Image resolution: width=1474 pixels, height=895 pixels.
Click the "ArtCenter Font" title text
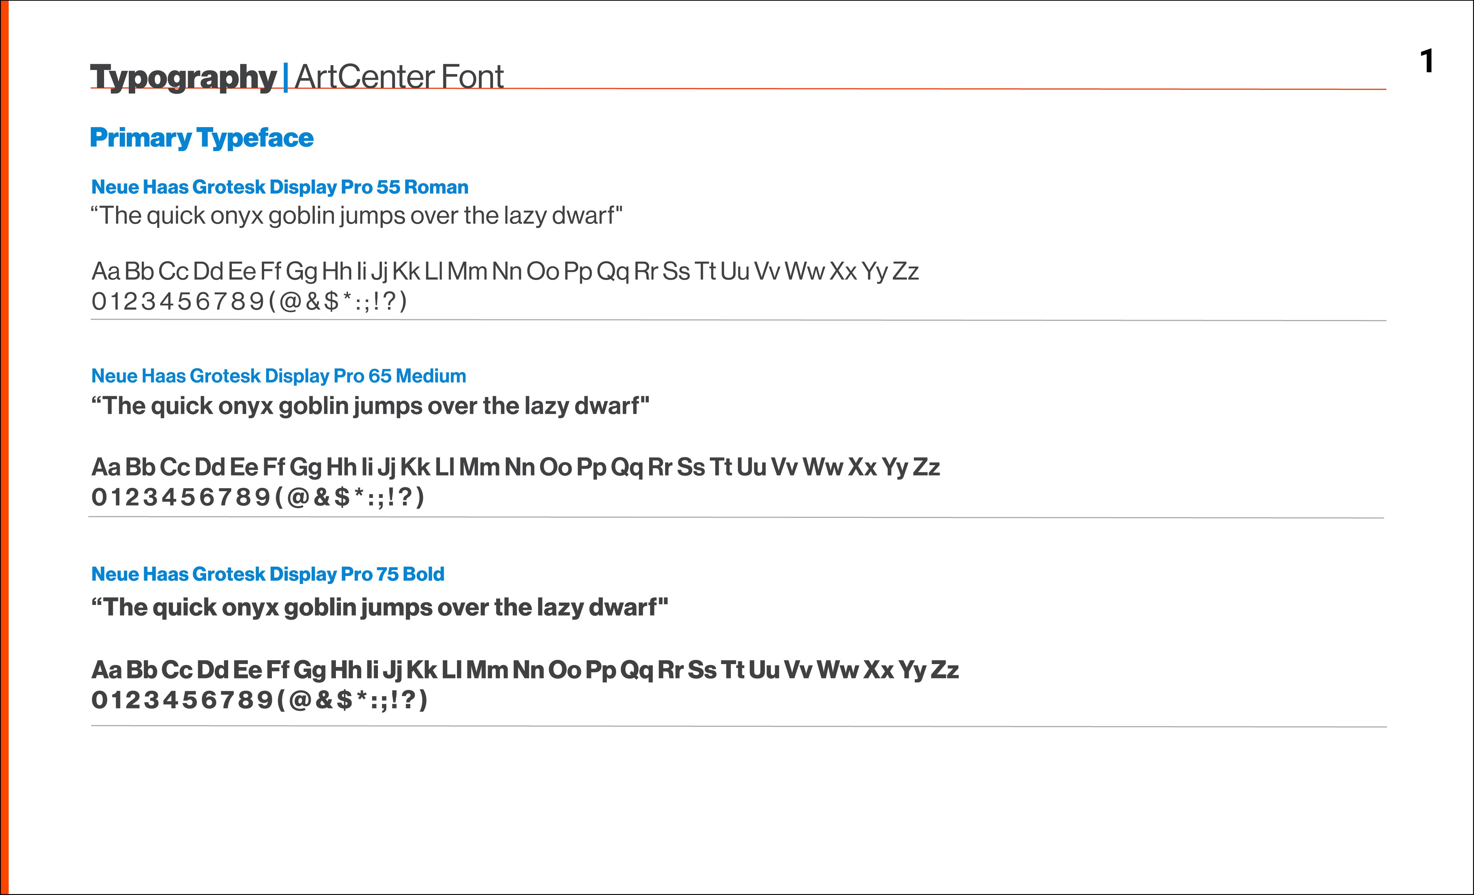(x=399, y=77)
